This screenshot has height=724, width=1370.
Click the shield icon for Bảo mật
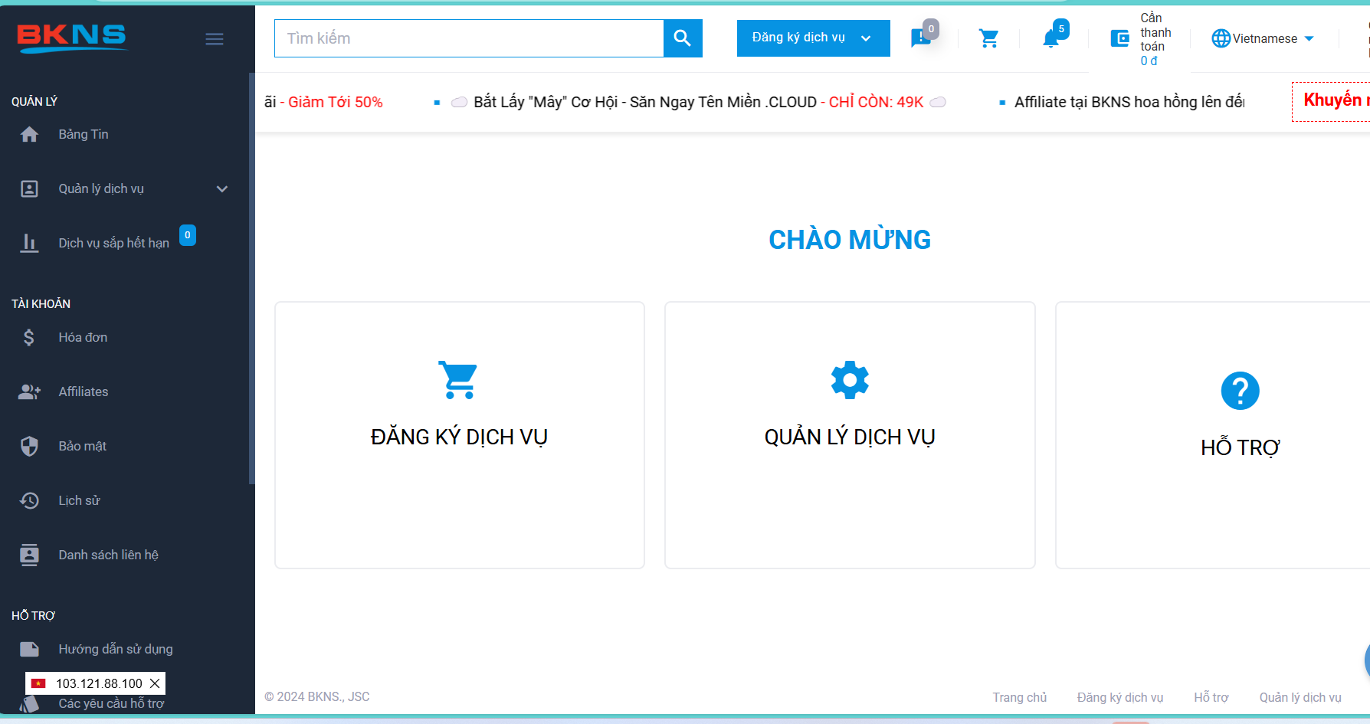click(29, 446)
